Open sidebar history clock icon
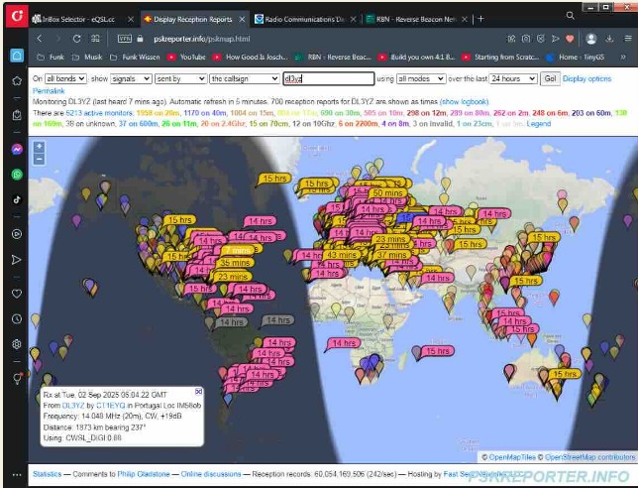 pos(17,318)
